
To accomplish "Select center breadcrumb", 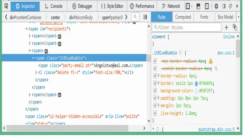I will (55, 17).
